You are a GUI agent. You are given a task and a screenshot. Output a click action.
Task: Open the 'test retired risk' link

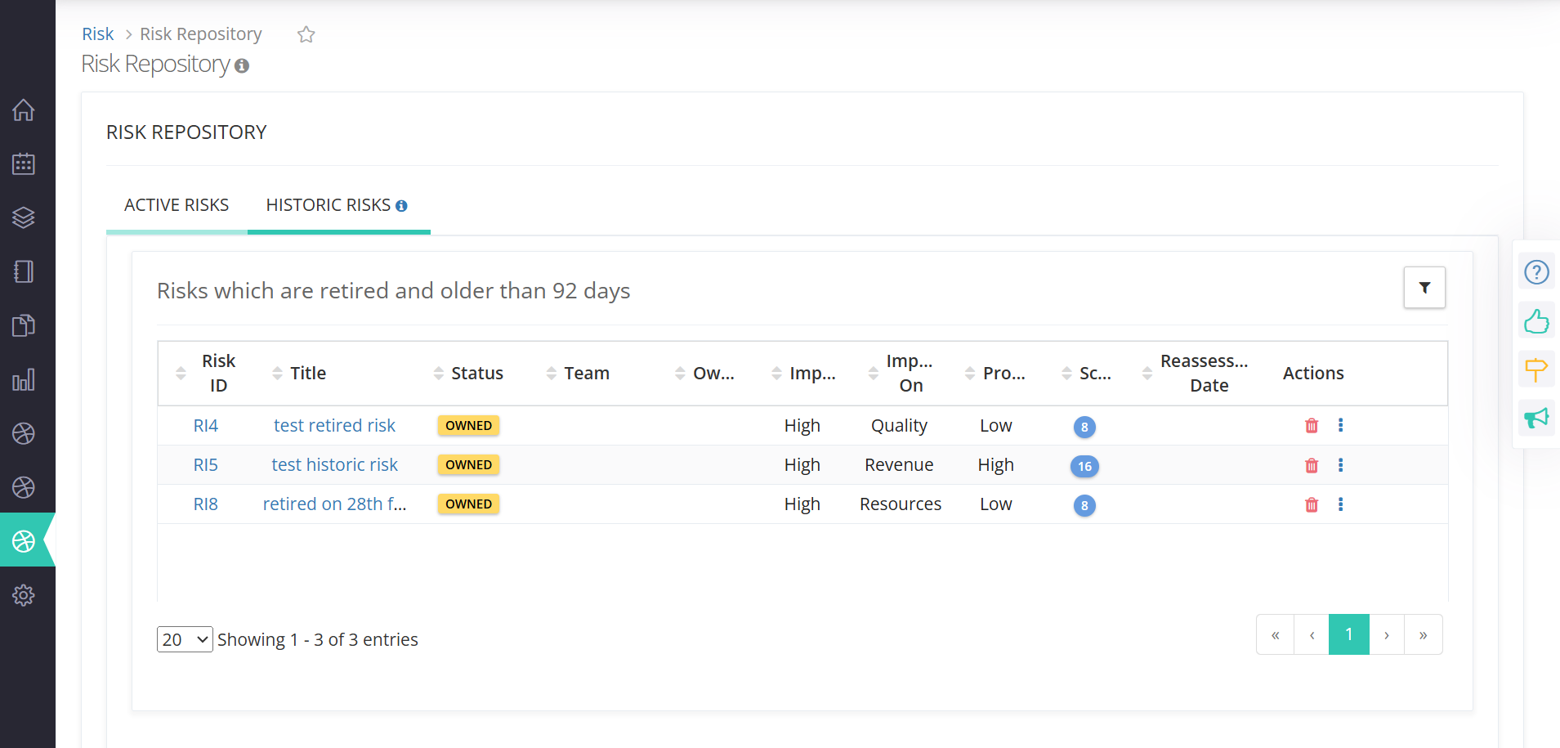point(334,426)
